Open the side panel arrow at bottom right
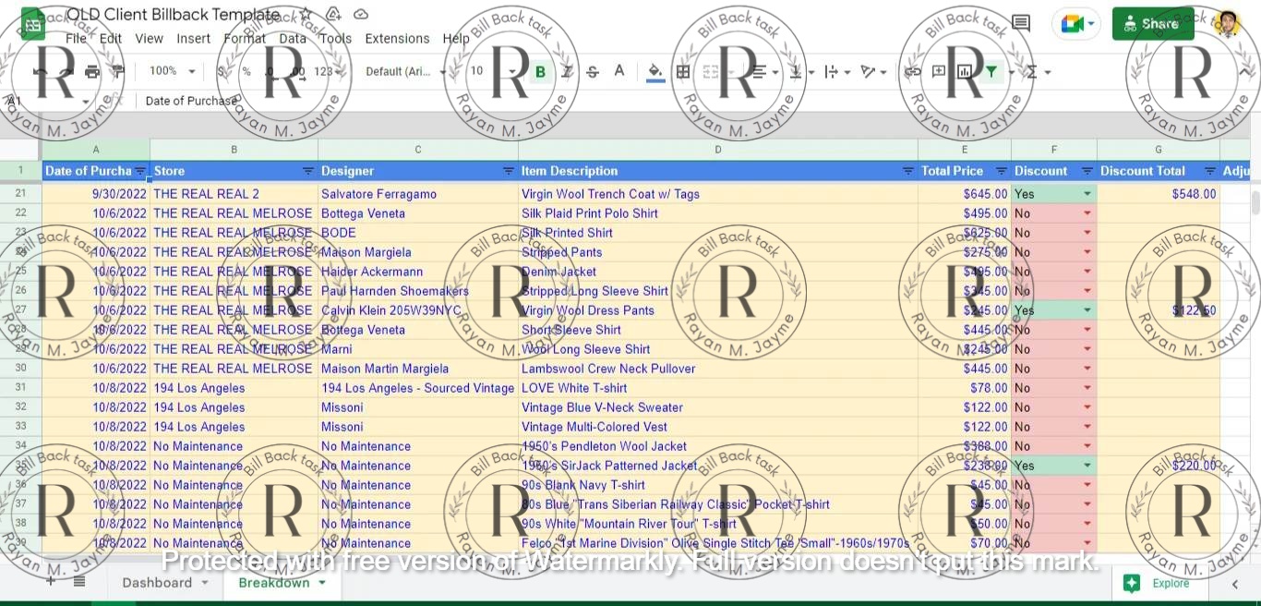Viewport: 1261px width, 606px height. pyautogui.click(x=1235, y=584)
